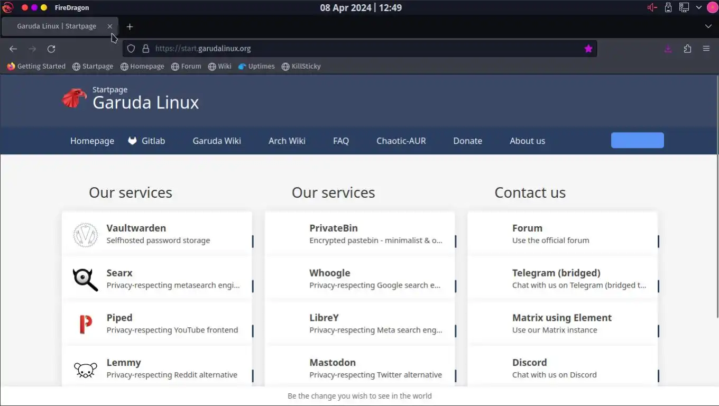Click the Vaultwarden shield icon
Image resolution: width=719 pixels, height=406 pixels.
coord(85,235)
